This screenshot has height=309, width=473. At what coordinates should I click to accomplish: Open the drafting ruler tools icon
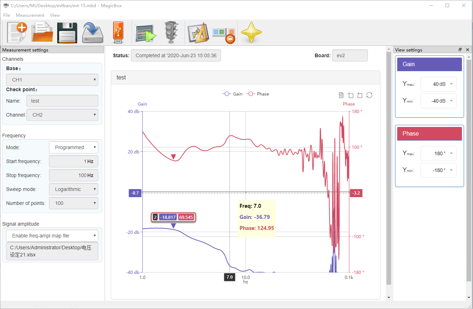[x=198, y=33]
